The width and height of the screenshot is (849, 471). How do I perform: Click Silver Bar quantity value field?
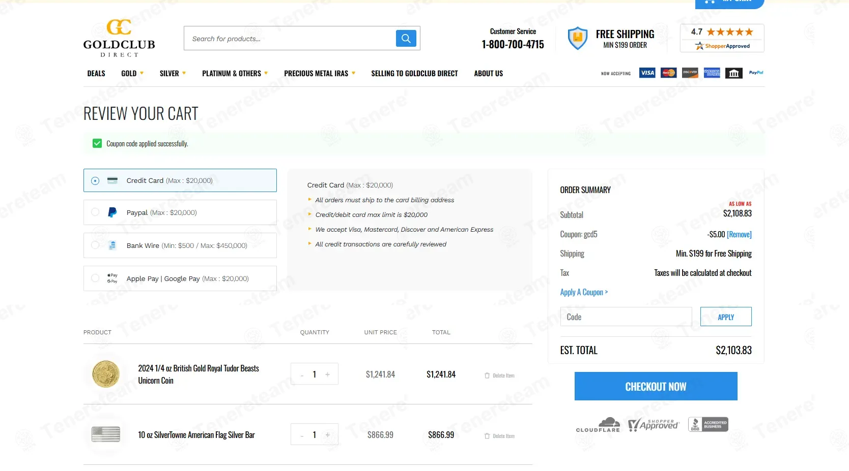(315, 435)
